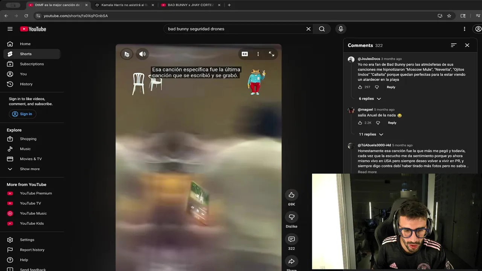Open YouTube Kids link
This screenshot has height=271, width=482.
32,224
